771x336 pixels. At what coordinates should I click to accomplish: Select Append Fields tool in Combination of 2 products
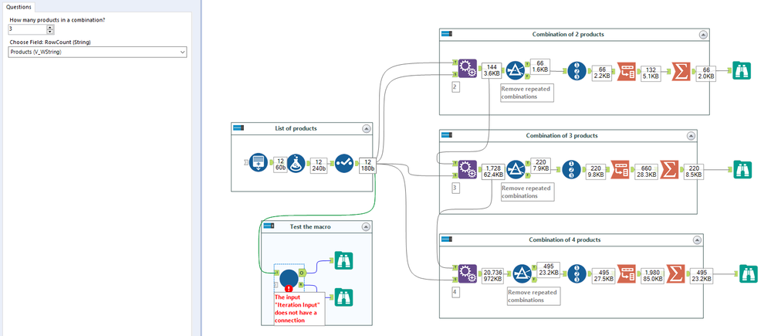pos(467,69)
